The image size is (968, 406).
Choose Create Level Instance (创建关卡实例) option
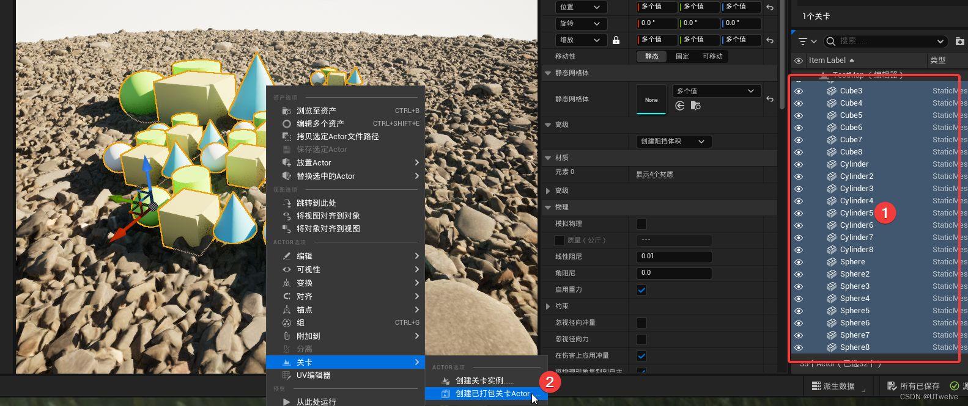(486, 381)
